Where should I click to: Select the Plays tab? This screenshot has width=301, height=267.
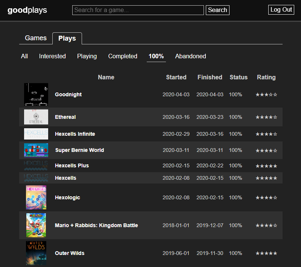(x=67, y=38)
